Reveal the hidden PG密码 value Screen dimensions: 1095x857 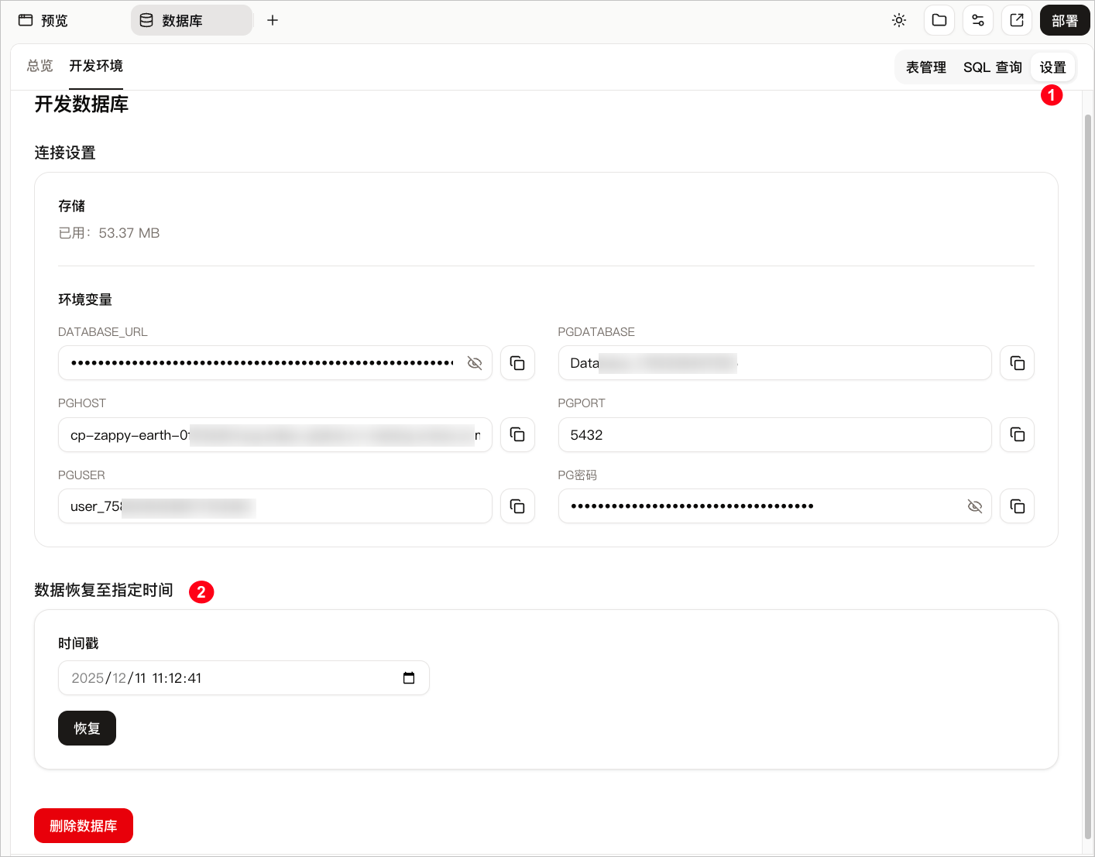pyautogui.click(x=975, y=506)
